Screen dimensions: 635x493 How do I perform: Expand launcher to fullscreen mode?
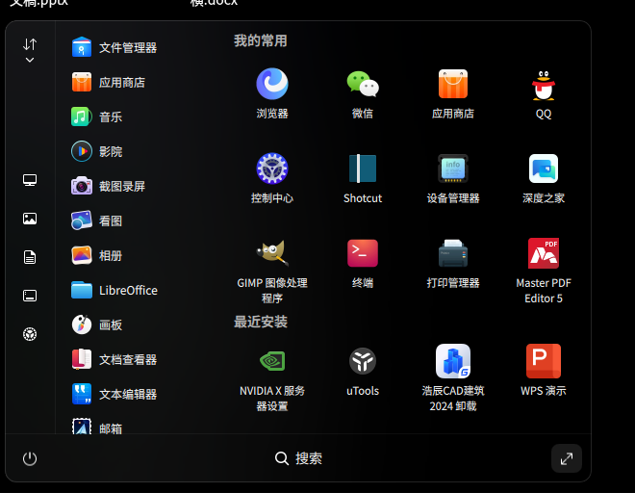[566, 458]
